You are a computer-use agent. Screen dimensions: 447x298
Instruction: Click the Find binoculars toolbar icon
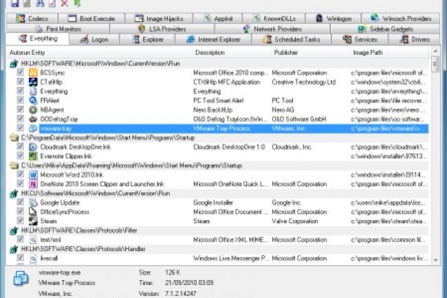point(39,3)
